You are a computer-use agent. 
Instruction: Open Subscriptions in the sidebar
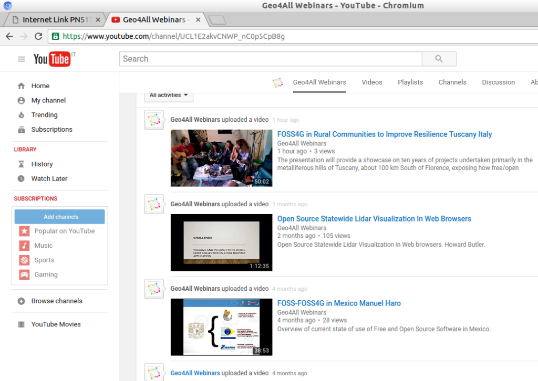(x=52, y=130)
